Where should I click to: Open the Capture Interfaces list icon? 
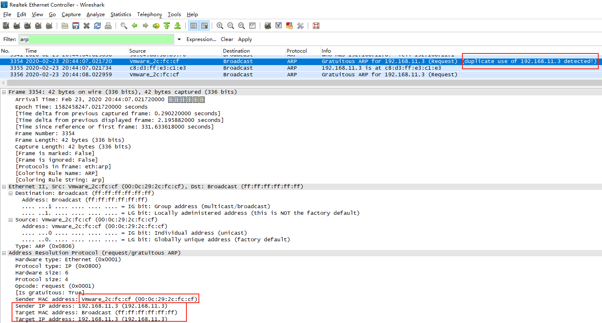(x=6, y=25)
